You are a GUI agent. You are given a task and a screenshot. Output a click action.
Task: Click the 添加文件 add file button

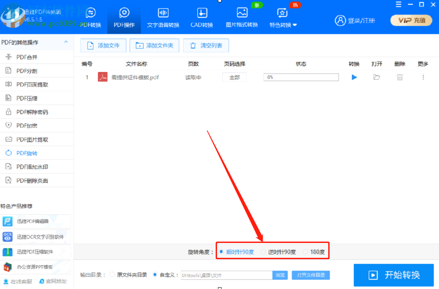point(103,45)
